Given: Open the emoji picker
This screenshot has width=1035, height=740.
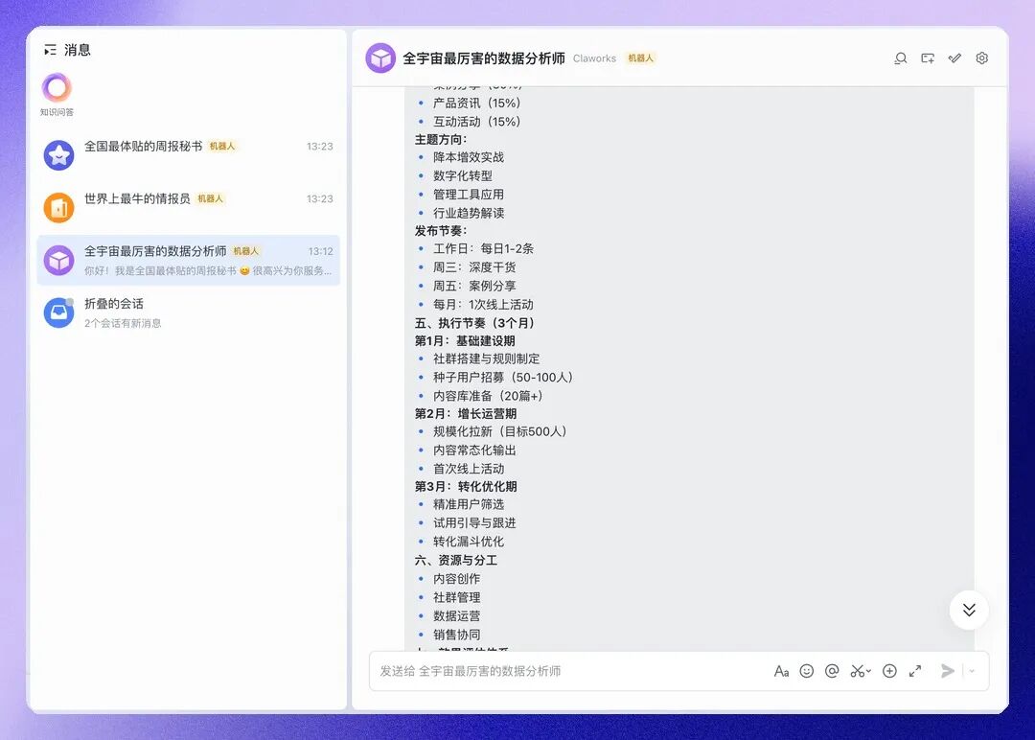Looking at the screenshot, I should (x=807, y=671).
